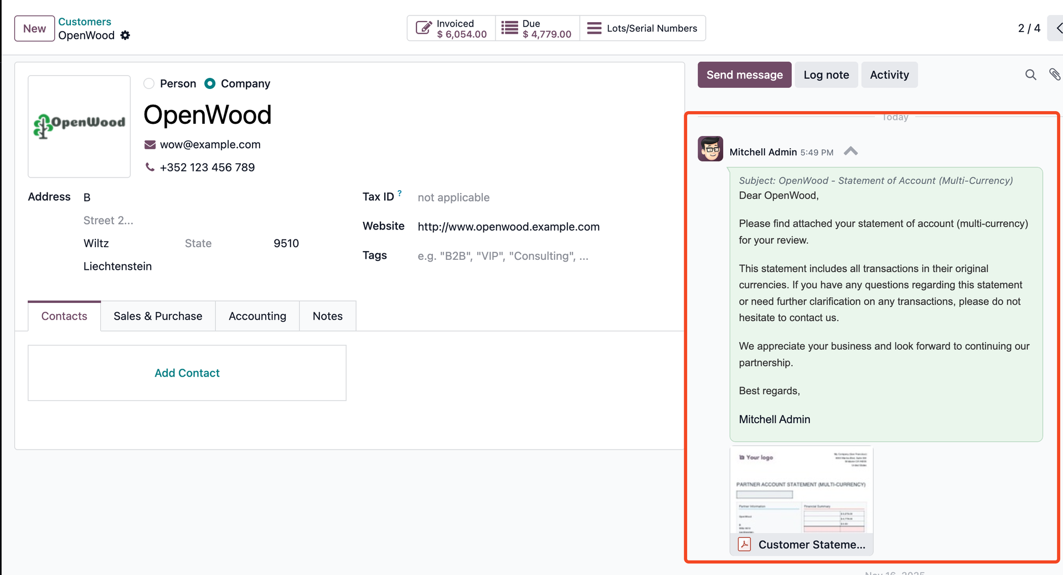Open the contact settings gear icon

point(125,35)
